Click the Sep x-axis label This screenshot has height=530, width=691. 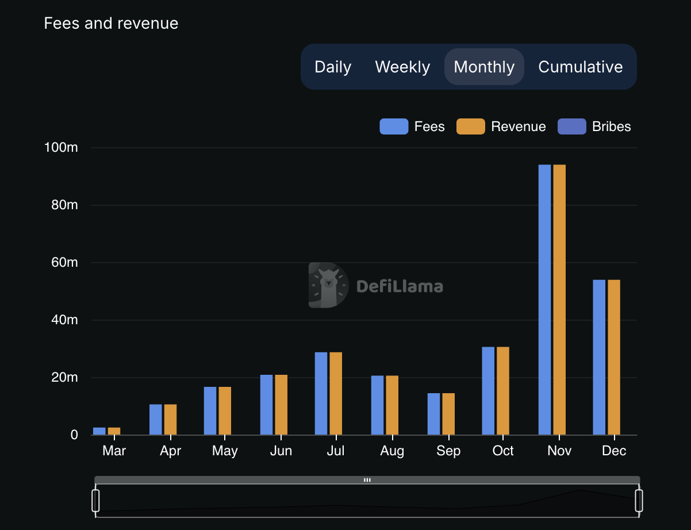coord(448,451)
